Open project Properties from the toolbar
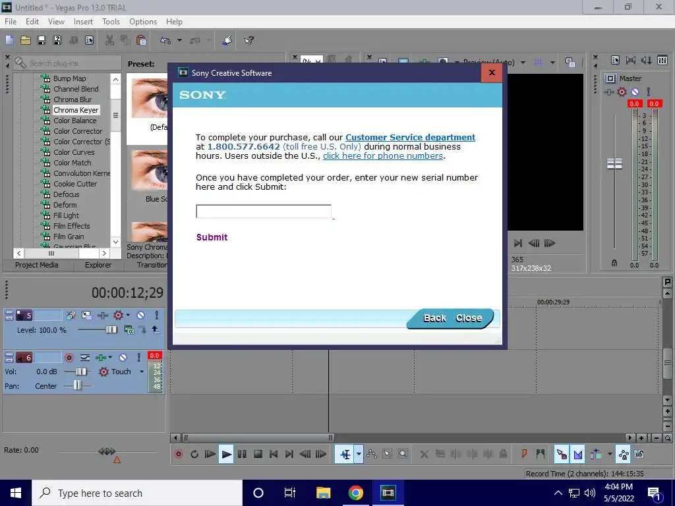The width and height of the screenshot is (675, 506). 89,40
